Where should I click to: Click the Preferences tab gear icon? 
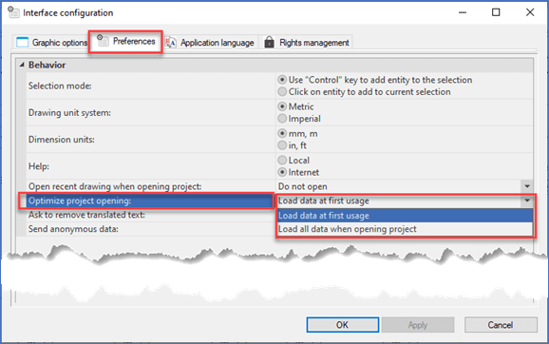(103, 40)
